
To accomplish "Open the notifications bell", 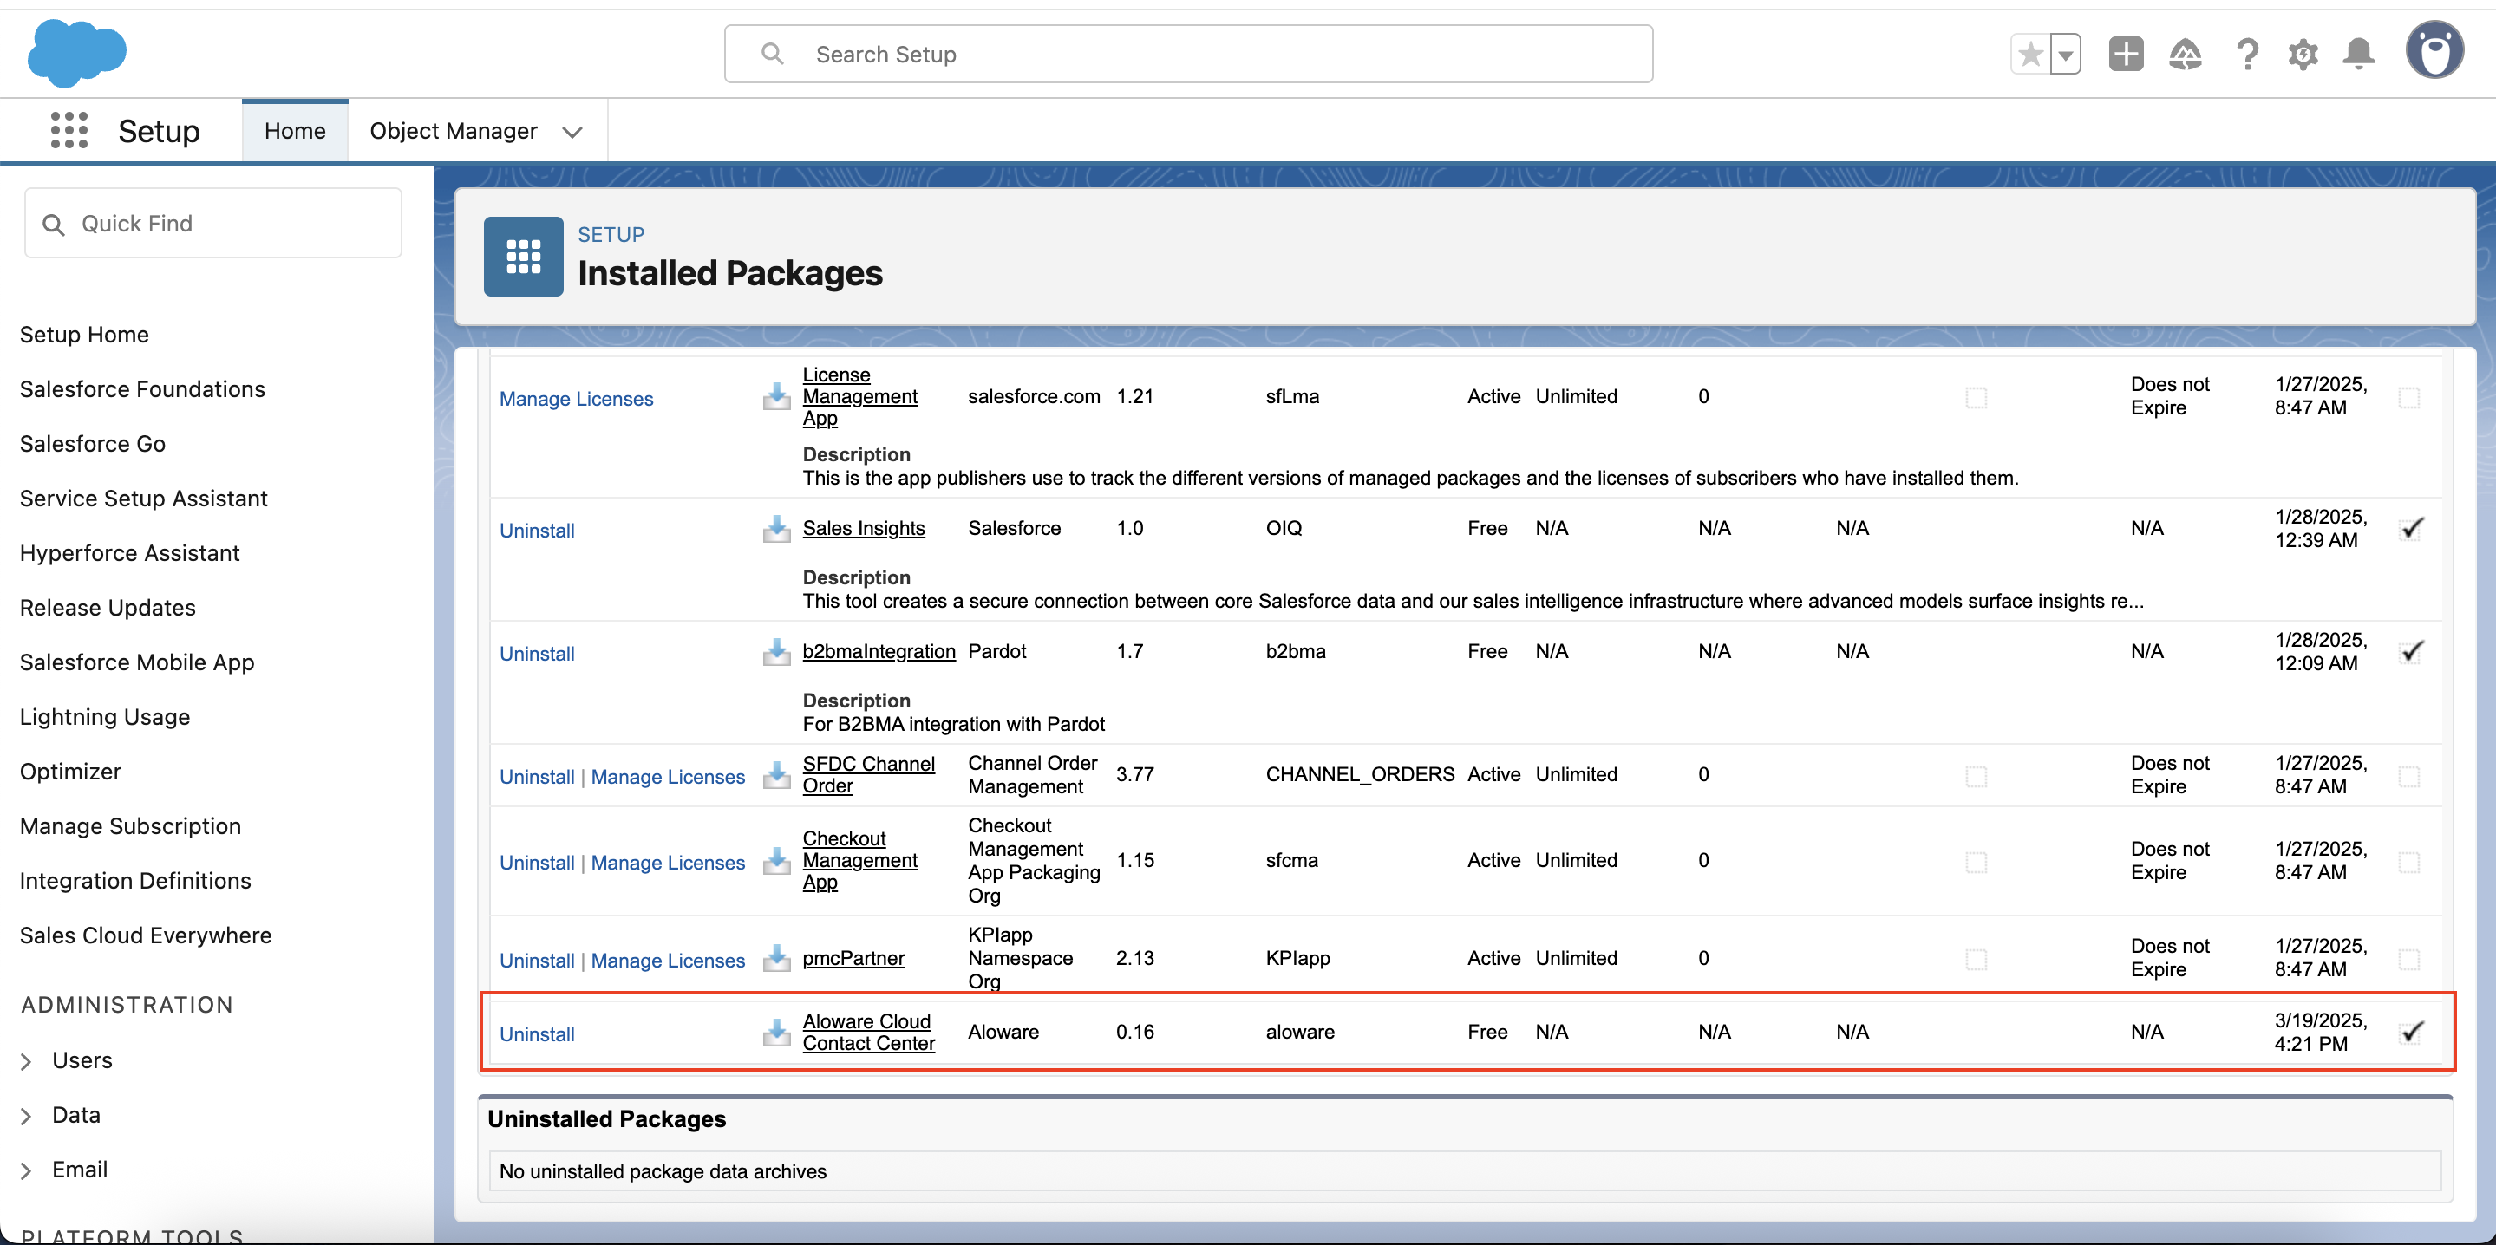I will coord(2359,55).
